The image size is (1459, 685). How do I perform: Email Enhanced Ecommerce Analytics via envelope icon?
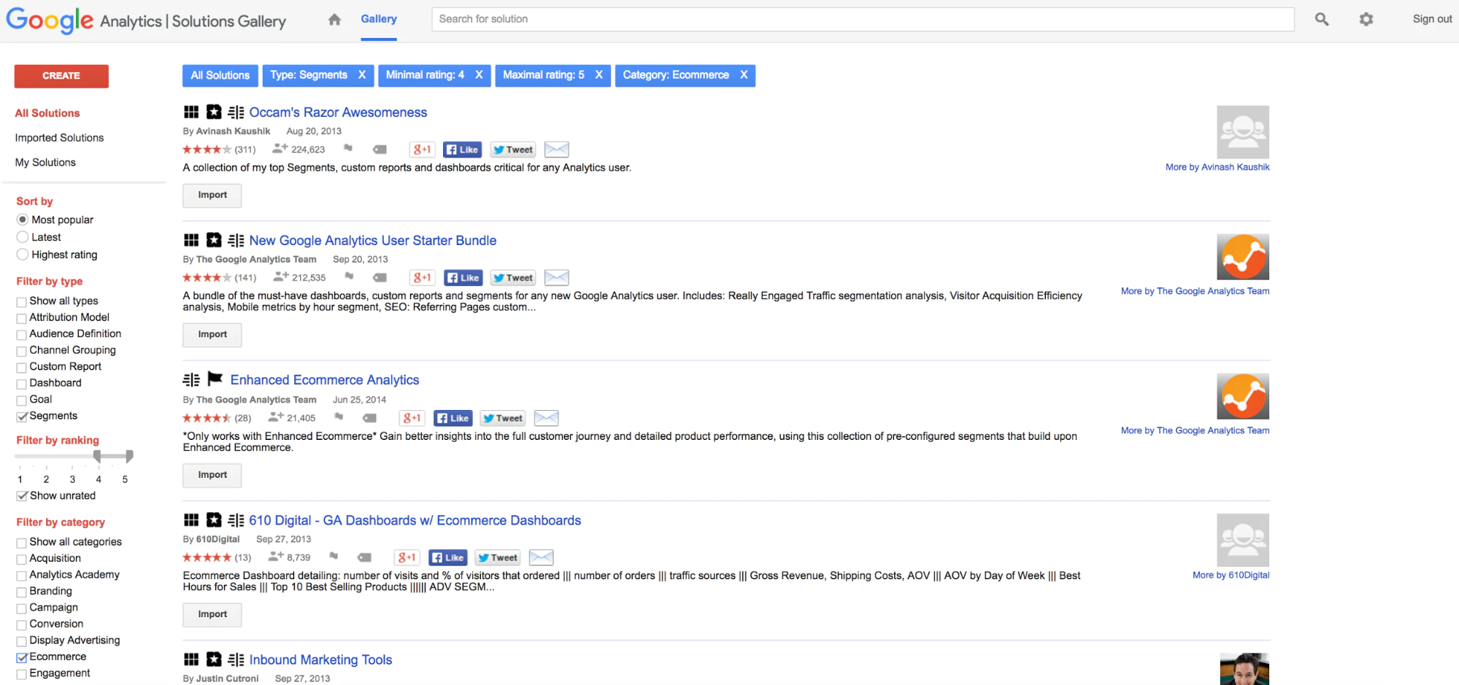[547, 418]
